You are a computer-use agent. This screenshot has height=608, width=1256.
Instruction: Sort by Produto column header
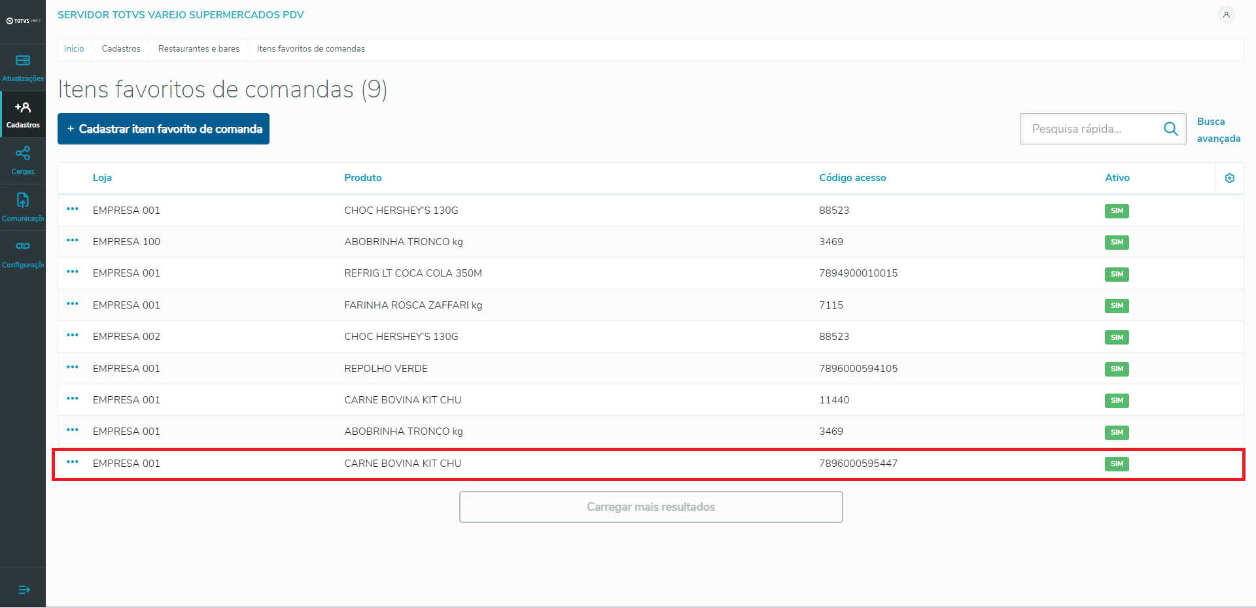pyautogui.click(x=363, y=178)
